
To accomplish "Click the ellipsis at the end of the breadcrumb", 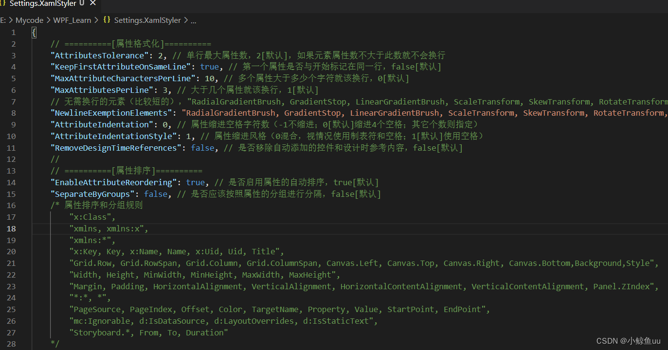I will pos(193,20).
